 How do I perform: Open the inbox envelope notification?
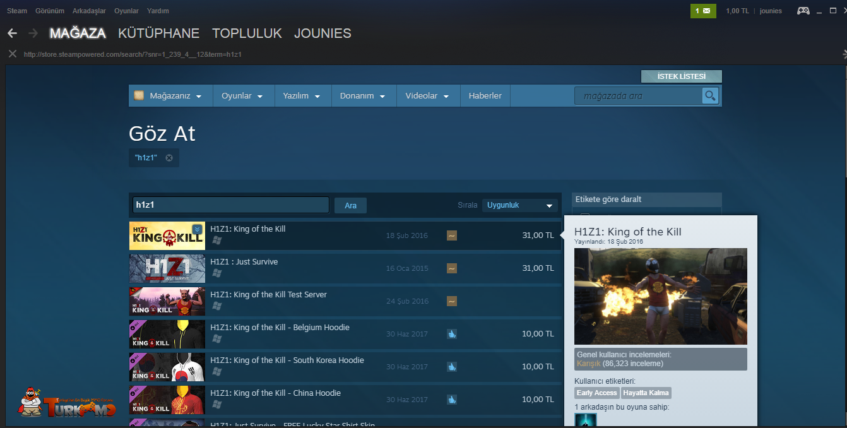703,11
